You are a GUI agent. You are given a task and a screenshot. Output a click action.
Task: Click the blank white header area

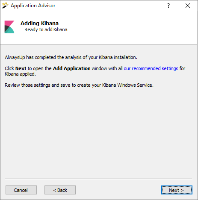pyautogui.click(x=128, y=27)
